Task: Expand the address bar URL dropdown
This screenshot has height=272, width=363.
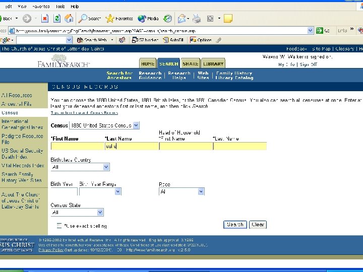Action: point(310,31)
